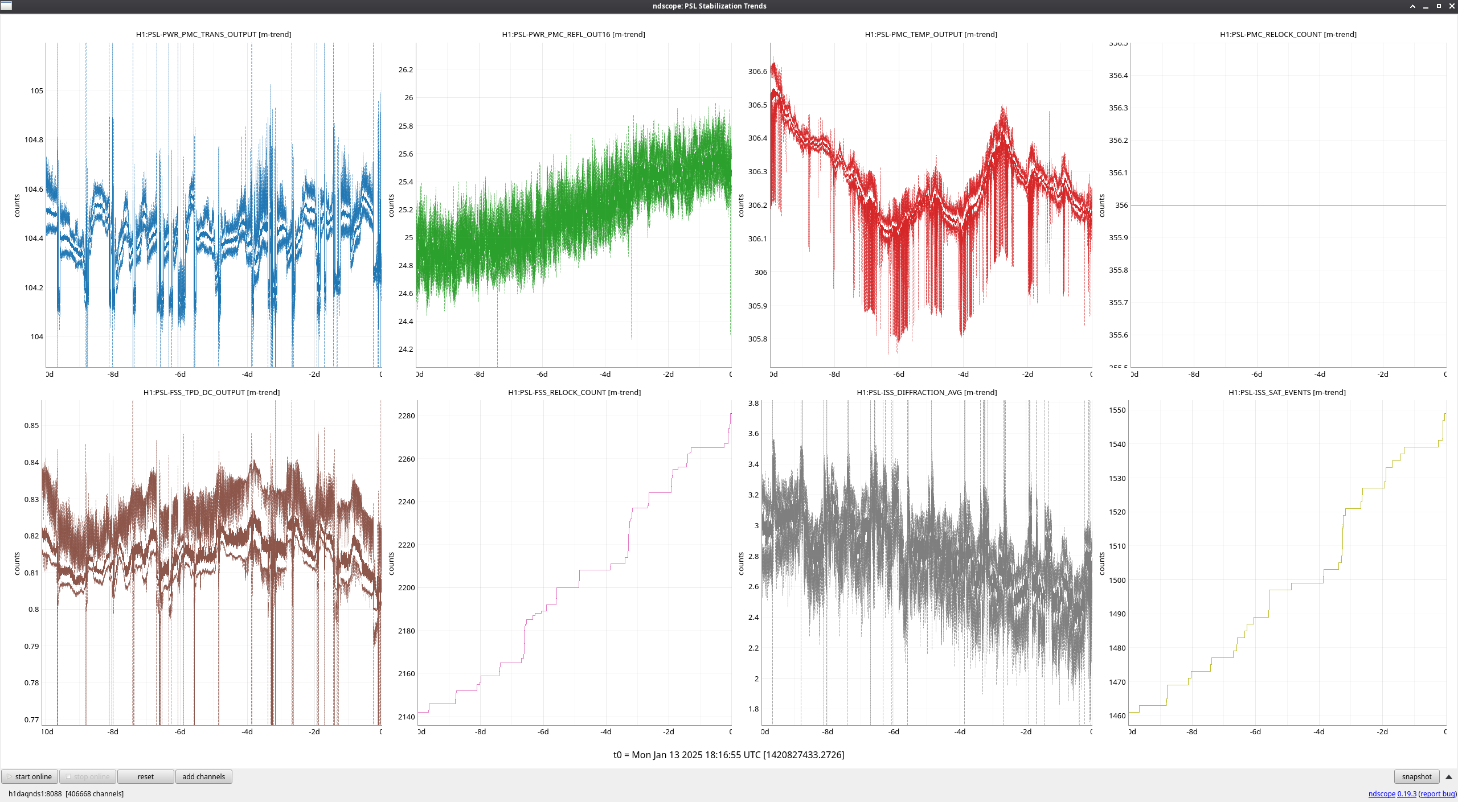1458x802 pixels.
Task: Click the -6d x-axis tick under PMC_TEMP_OUTPUT
Action: point(899,374)
